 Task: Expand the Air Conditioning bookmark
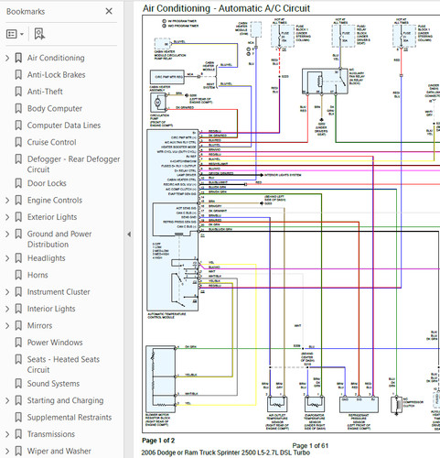pos(7,58)
